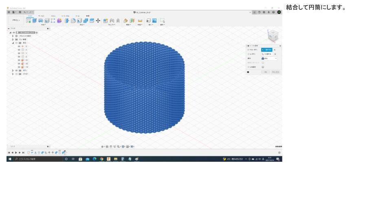The width and height of the screenshot is (391, 220).
Task: Open the Create menu dropdown under toolbar
Action: pyautogui.click(x=44, y=25)
